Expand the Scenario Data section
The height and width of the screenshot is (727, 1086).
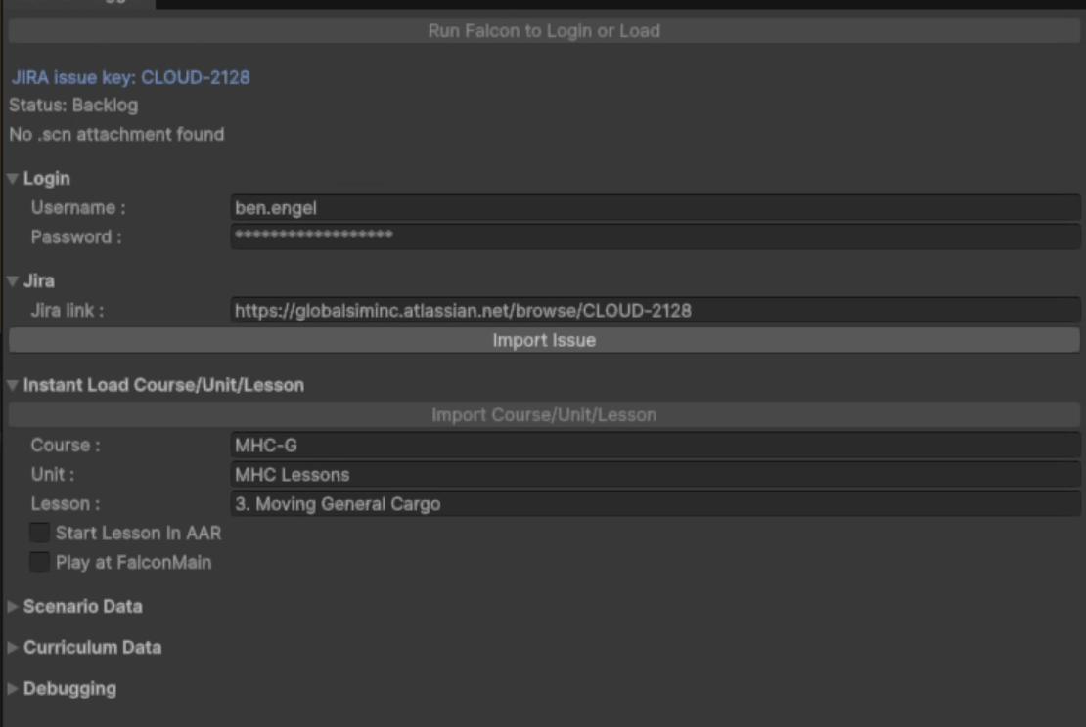(13, 607)
